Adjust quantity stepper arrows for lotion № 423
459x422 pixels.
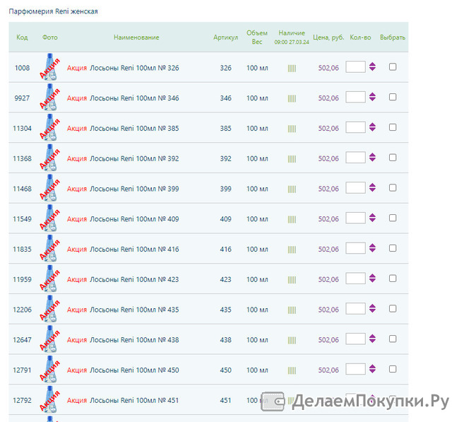372,278
